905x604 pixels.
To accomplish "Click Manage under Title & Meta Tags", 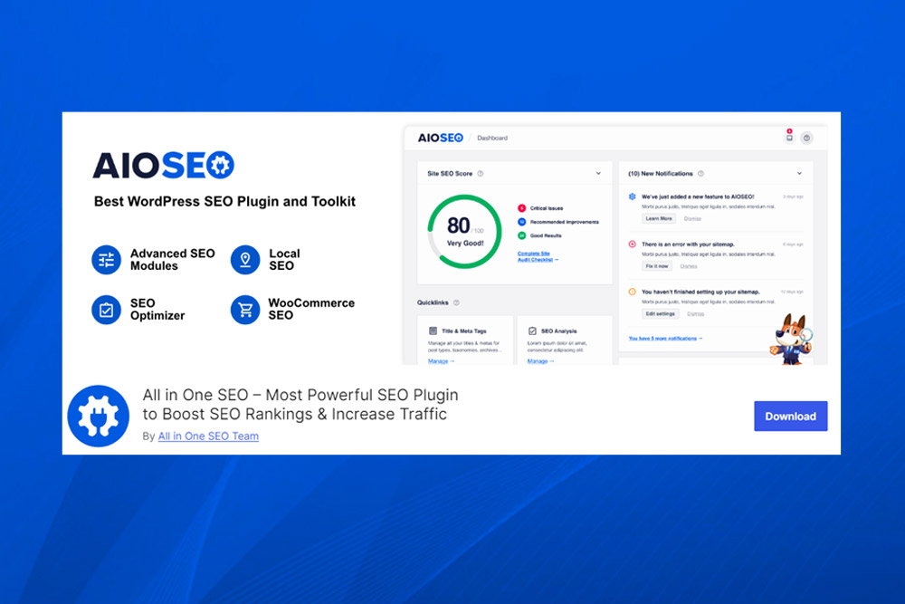I will pyautogui.click(x=441, y=361).
